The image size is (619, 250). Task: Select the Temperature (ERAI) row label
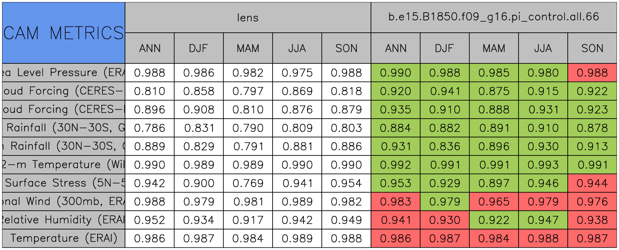coord(64,239)
